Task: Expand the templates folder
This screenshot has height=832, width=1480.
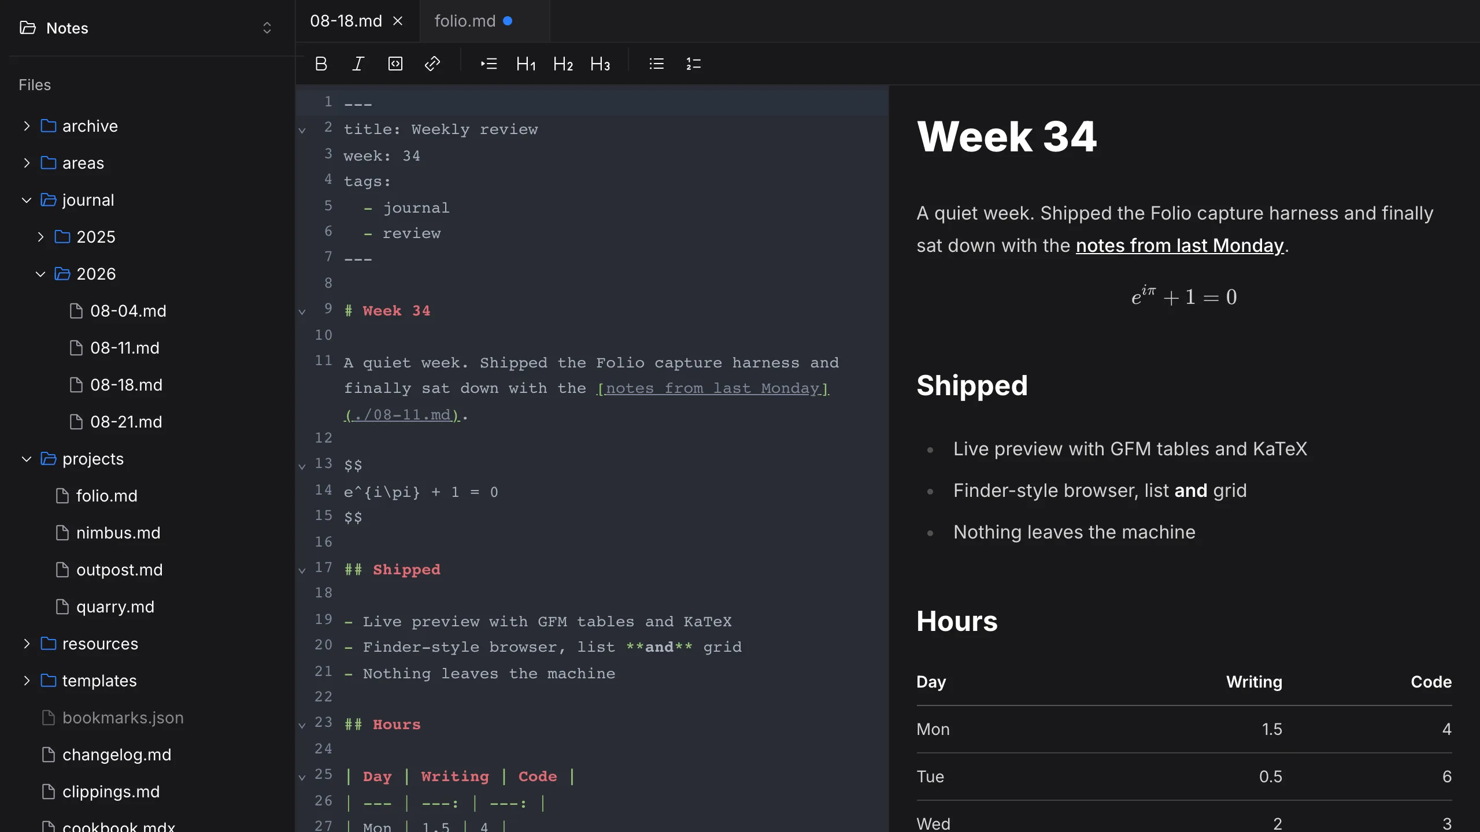Action: (27, 681)
